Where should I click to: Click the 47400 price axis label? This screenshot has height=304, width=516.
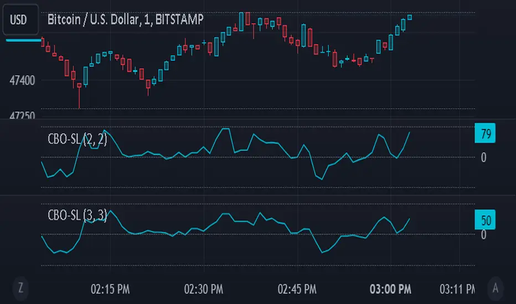point(22,81)
